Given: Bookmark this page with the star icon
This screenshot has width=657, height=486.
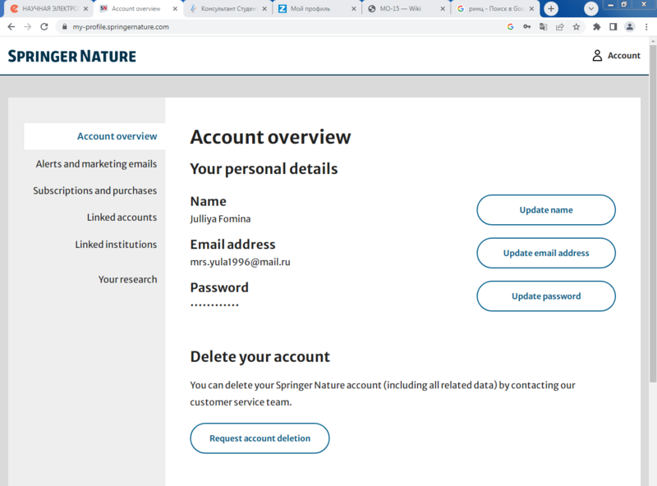Looking at the screenshot, I should 577,27.
